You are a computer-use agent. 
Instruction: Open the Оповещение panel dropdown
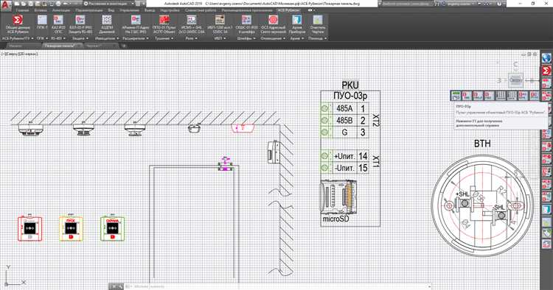(x=273, y=38)
